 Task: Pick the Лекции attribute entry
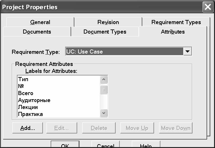click(28, 107)
